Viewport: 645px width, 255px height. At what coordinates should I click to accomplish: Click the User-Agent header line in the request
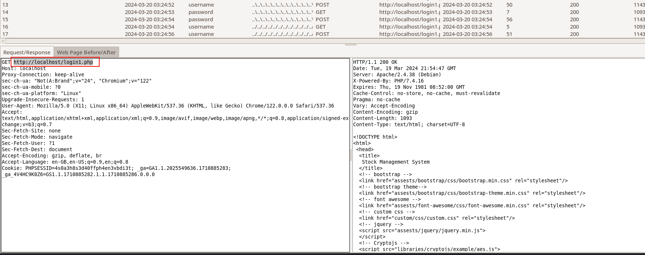click(168, 106)
